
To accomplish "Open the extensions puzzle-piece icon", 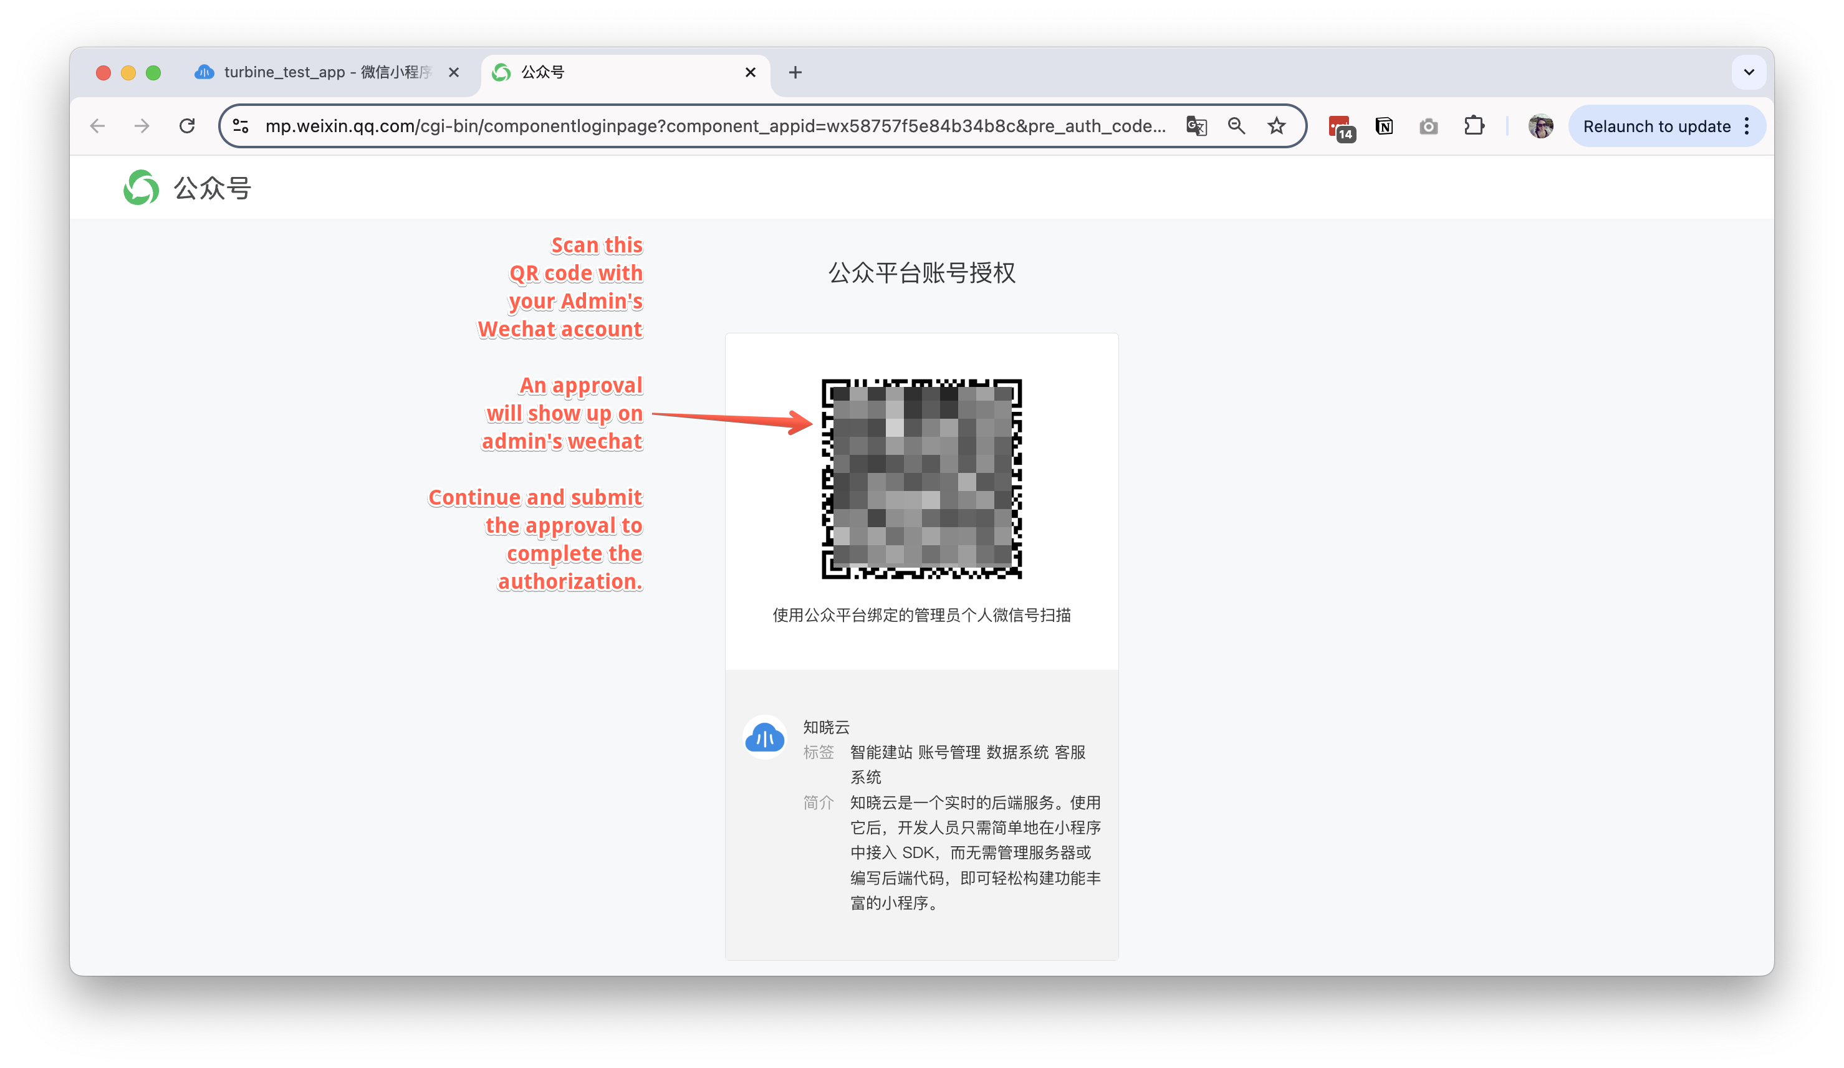I will (x=1474, y=126).
